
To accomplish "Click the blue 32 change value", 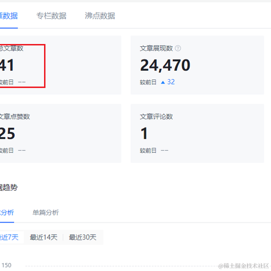I will coord(171,82).
